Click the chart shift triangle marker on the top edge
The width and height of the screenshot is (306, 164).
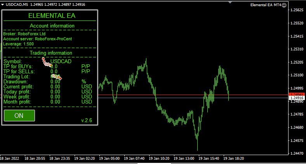click(x=230, y=3)
